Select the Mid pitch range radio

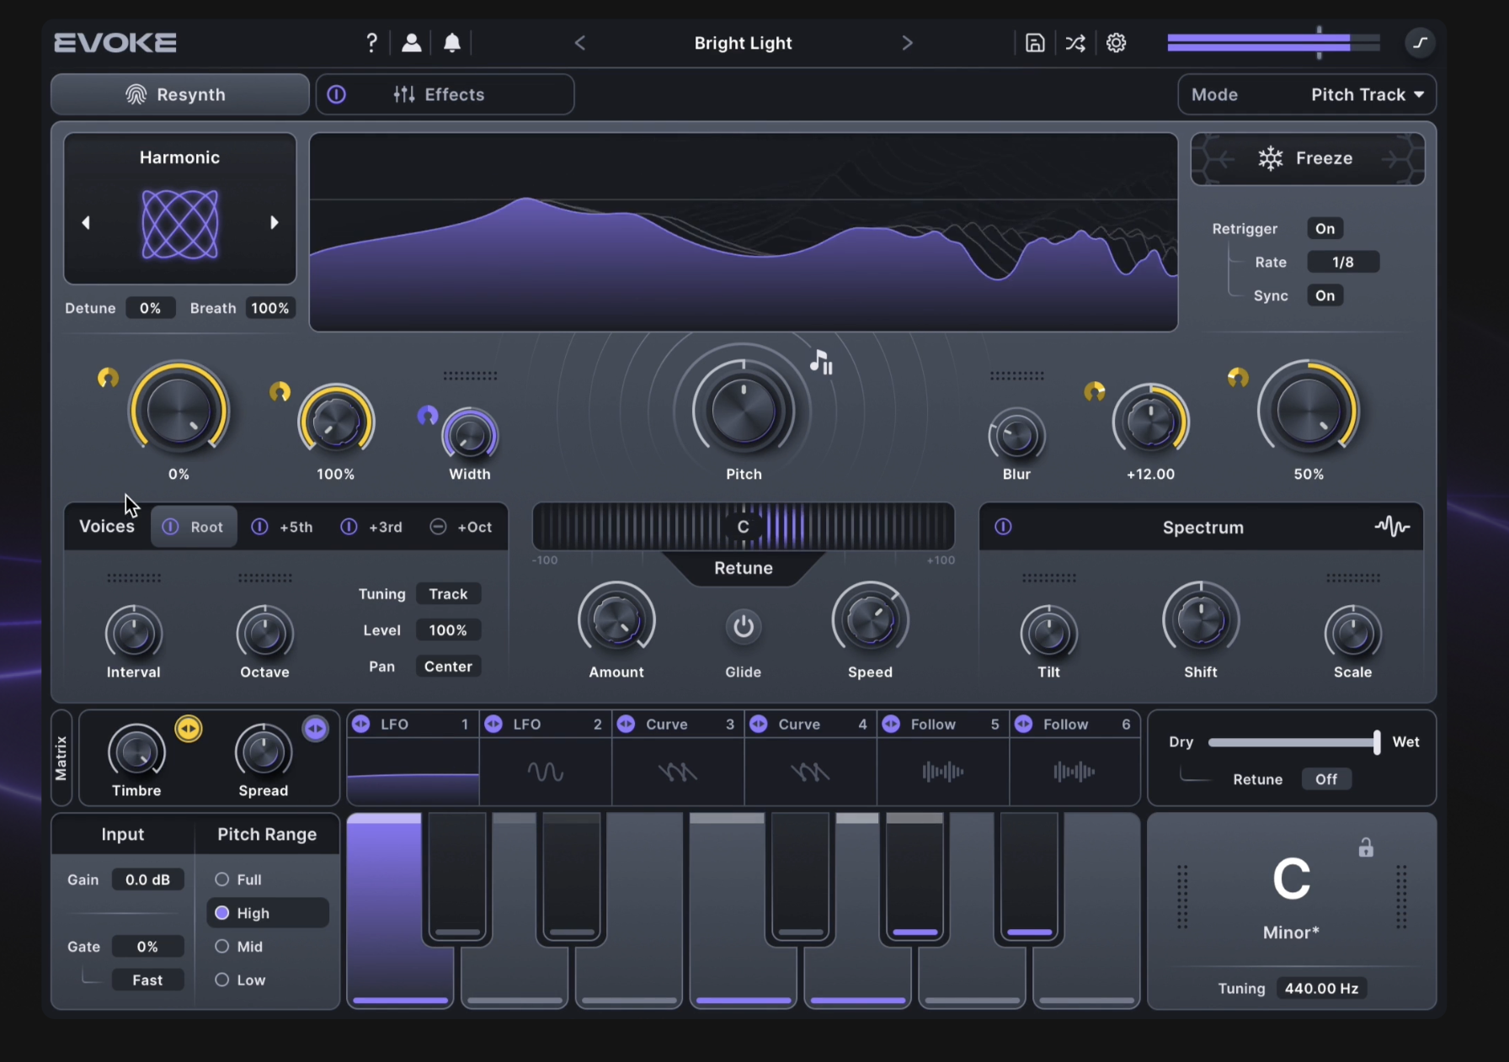point(221,947)
